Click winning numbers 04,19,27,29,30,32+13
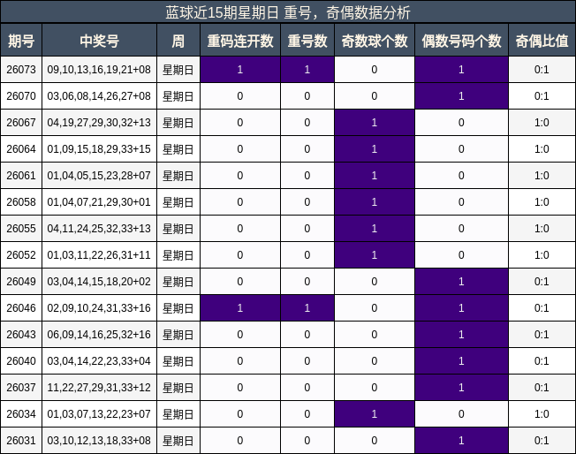The width and height of the screenshot is (576, 454). click(x=99, y=122)
